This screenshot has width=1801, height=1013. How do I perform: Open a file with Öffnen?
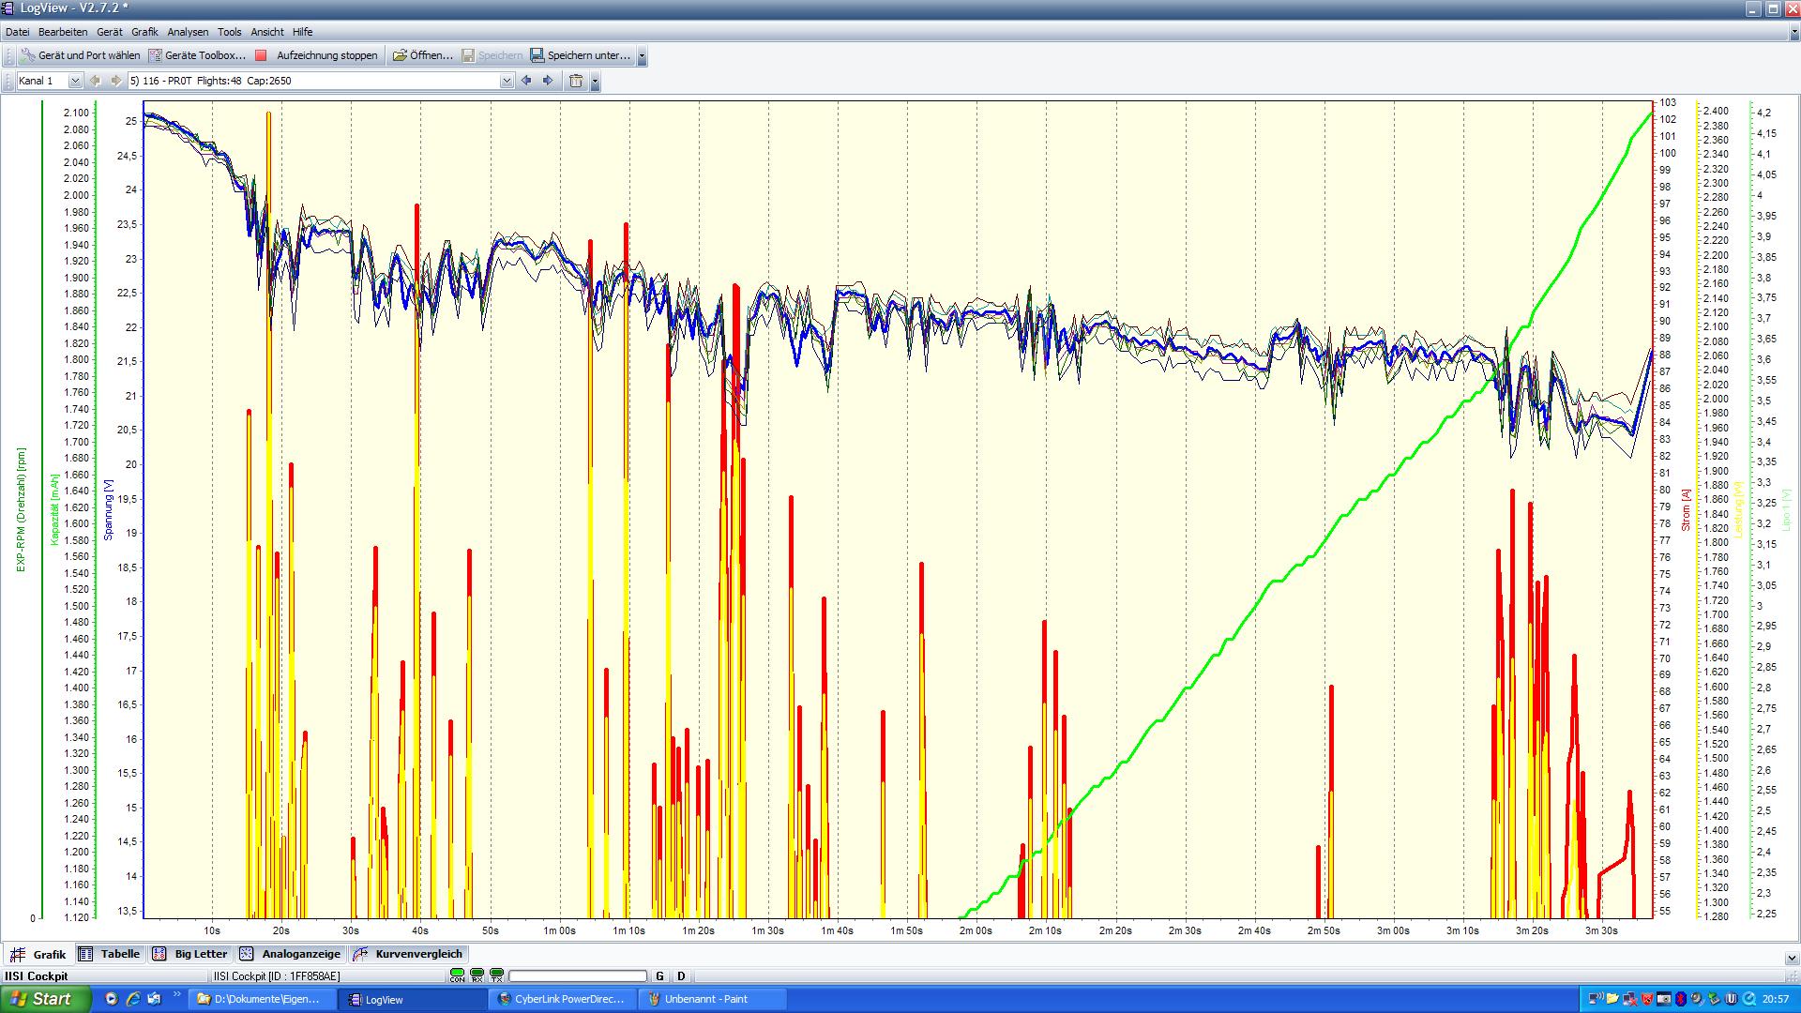click(x=422, y=55)
